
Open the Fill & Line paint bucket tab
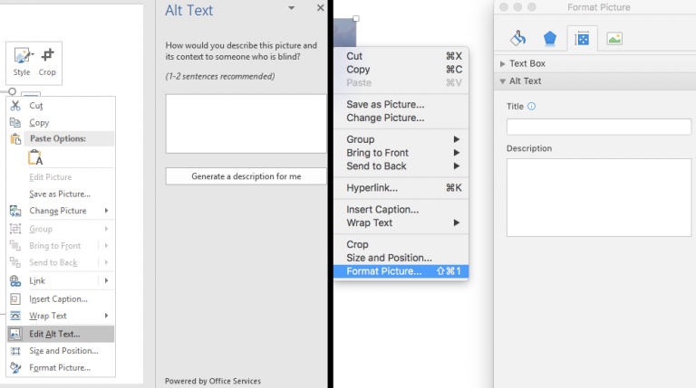(x=517, y=38)
